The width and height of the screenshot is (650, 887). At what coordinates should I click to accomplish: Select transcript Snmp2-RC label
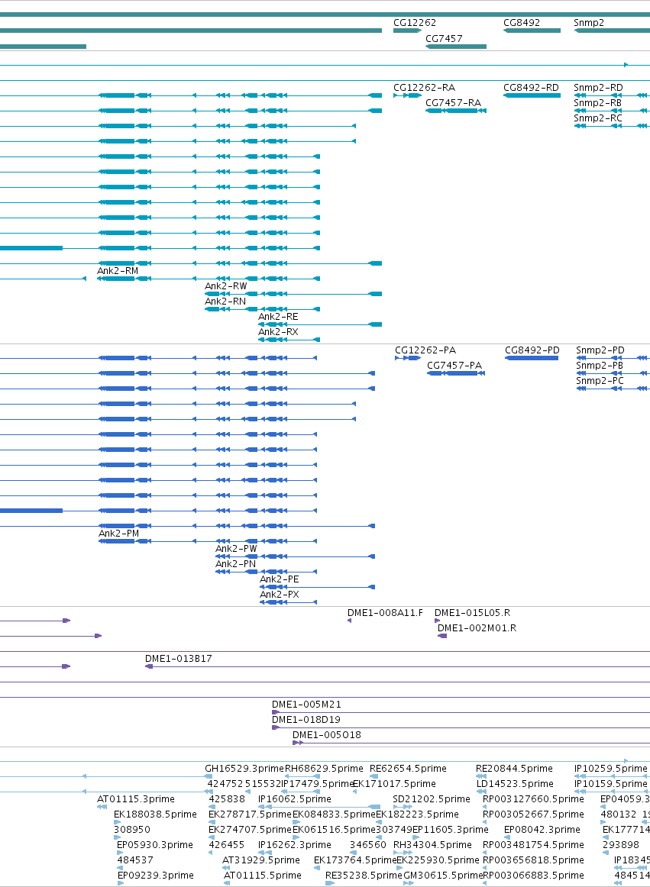coord(598,118)
